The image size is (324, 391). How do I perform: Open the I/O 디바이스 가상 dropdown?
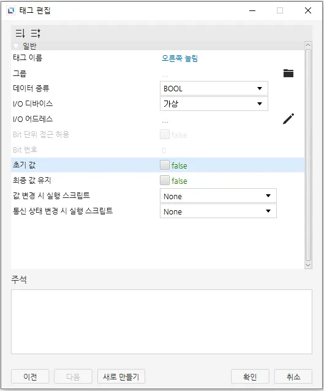pos(214,104)
